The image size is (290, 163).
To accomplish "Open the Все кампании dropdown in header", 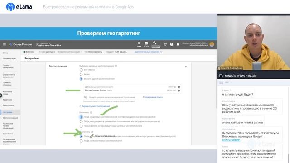I will click(x=43, y=43).
